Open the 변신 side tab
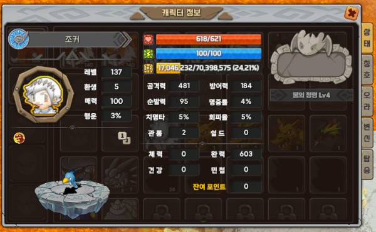The height and width of the screenshot is (232, 376). point(367,133)
